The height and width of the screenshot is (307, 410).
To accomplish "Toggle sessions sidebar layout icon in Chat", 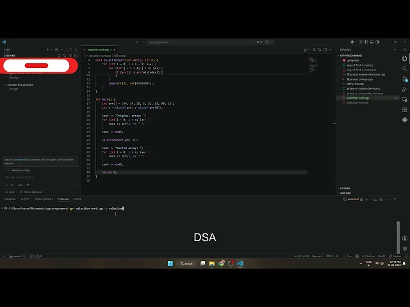I will click(76, 56).
